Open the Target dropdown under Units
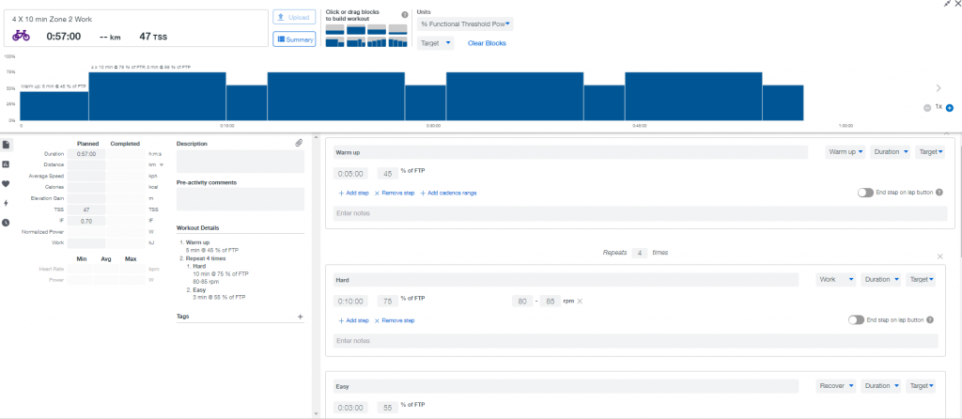The width and height of the screenshot is (962, 419). click(435, 43)
